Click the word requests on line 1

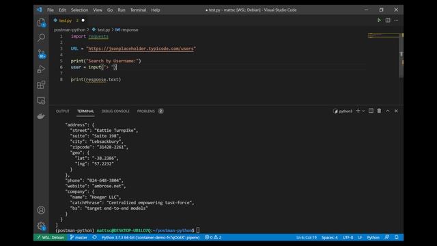98,36
